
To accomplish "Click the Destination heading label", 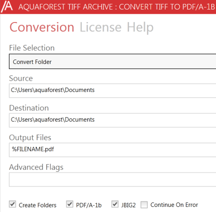I will pyautogui.click(x=29, y=108).
